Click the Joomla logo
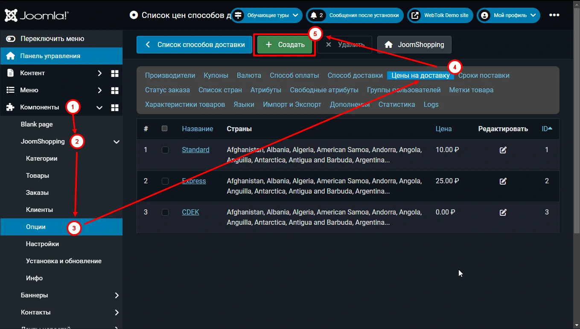This screenshot has height=329, width=580. [36, 15]
